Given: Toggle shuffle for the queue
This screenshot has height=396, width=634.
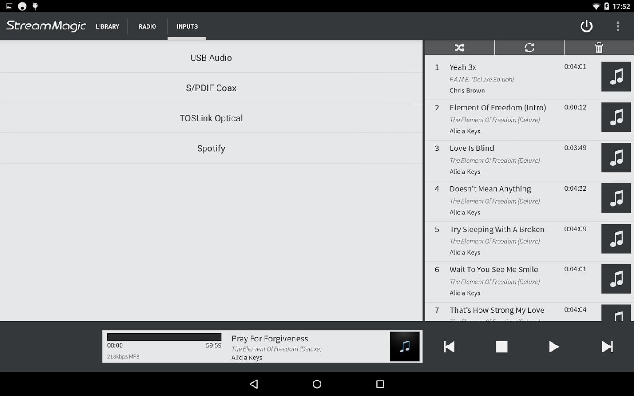Looking at the screenshot, I should 460,48.
